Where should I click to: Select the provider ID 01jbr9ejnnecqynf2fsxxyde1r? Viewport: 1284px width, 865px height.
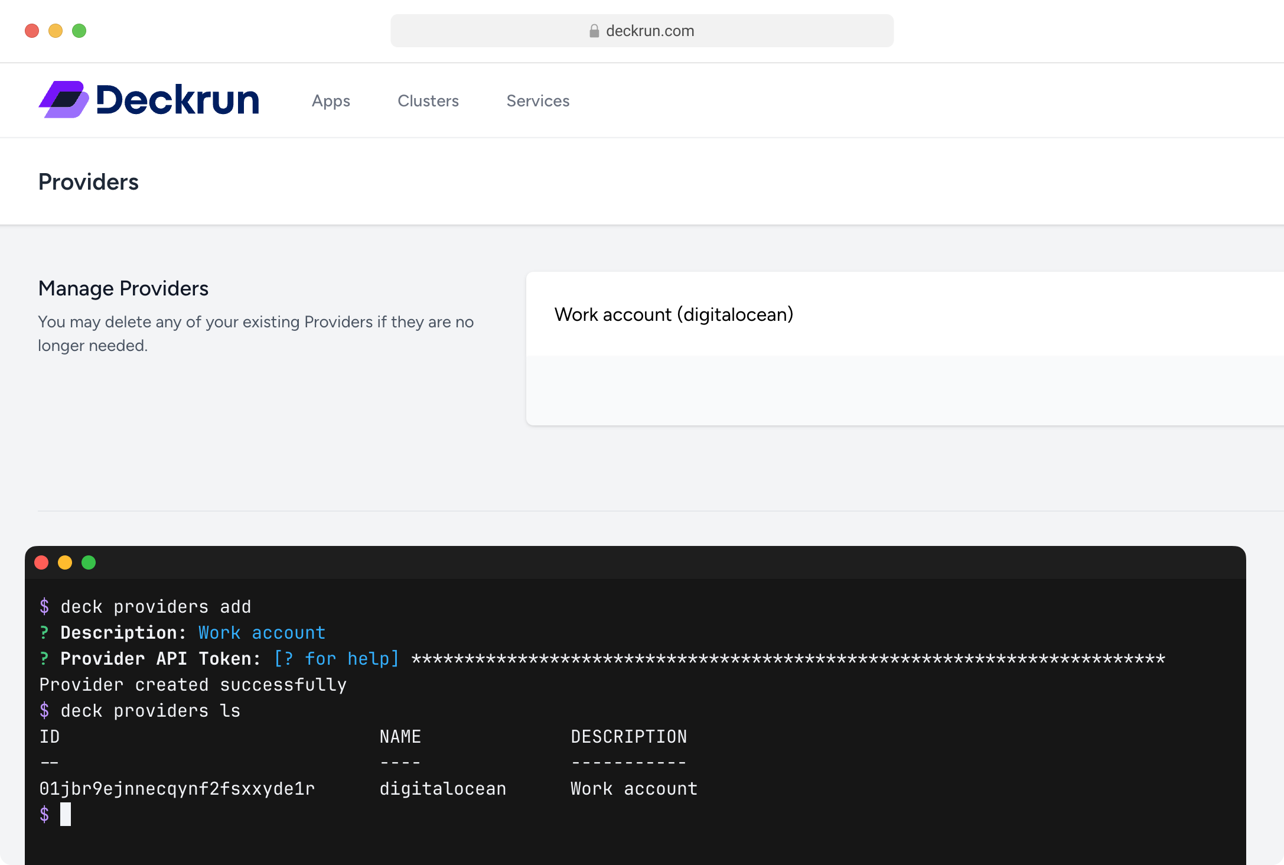[177, 788]
